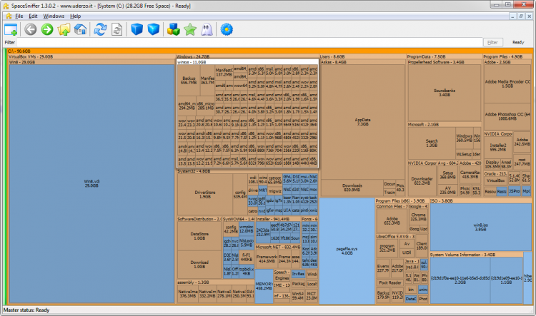Show less detail with first blue cube

(x=137, y=30)
